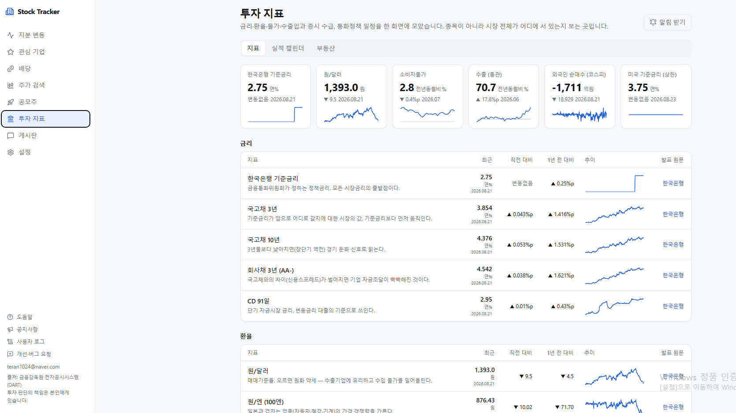
Task: Click the CD 91일 trend sparkline
Action: [614, 306]
